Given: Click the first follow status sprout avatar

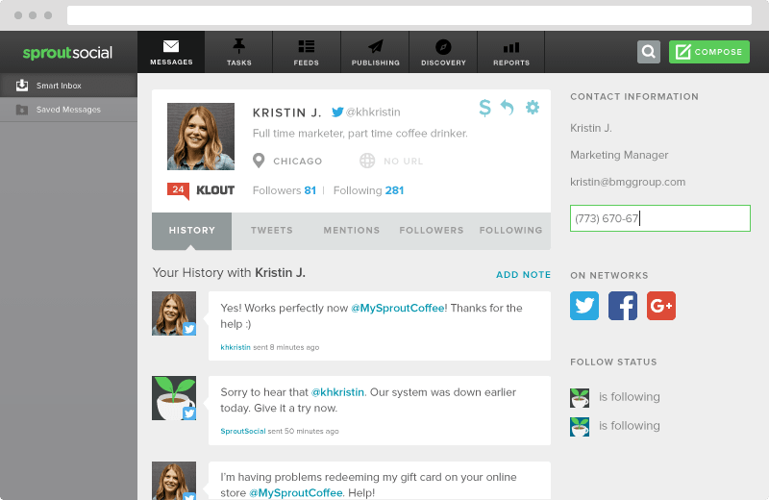Looking at the screenshot, I should (580, 398).
